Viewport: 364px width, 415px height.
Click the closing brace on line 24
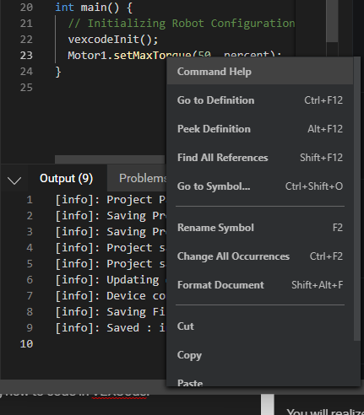tap(58, 72)
